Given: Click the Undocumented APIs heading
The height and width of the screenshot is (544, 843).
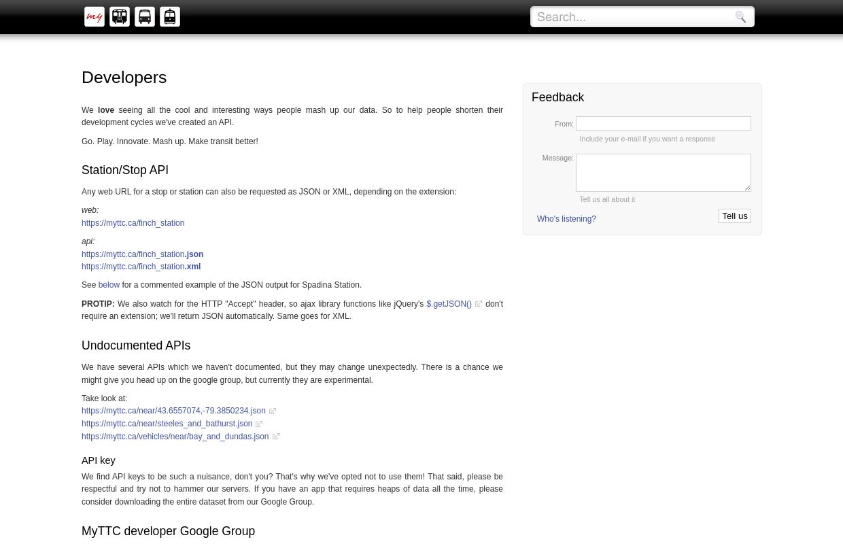Looking at the screenshot, I should click(x=136, y=345).
